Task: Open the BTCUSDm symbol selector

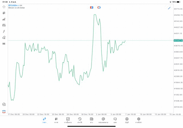Action: 13,5
